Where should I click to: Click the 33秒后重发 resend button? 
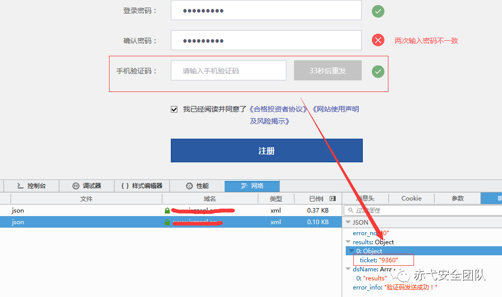(328, 70)
